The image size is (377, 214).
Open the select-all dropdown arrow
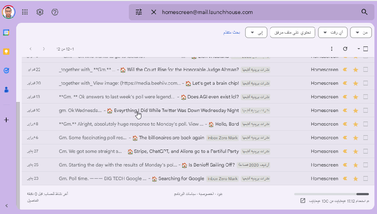[358, 48]
